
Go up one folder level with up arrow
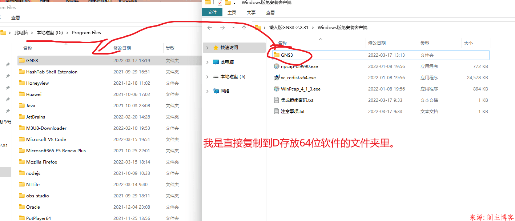coord(244,27)
